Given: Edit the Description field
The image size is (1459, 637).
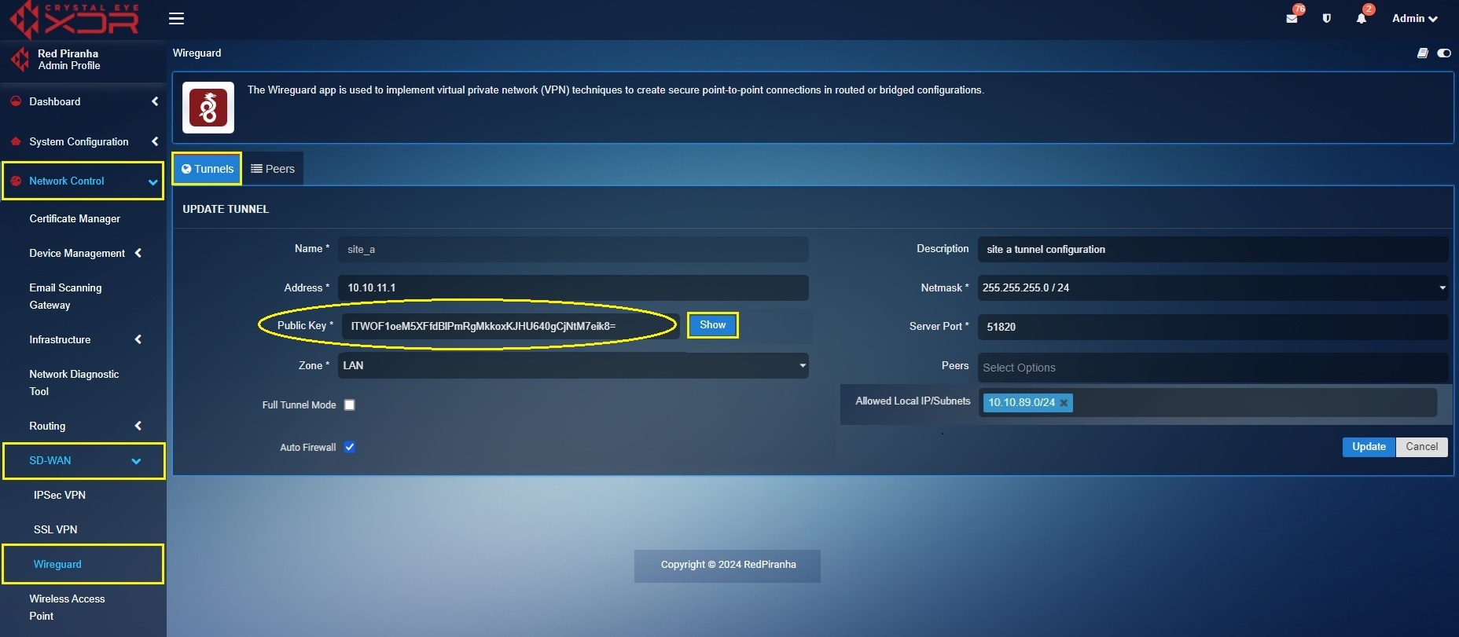Looking at the screenshot, I should click(1212, 249).
